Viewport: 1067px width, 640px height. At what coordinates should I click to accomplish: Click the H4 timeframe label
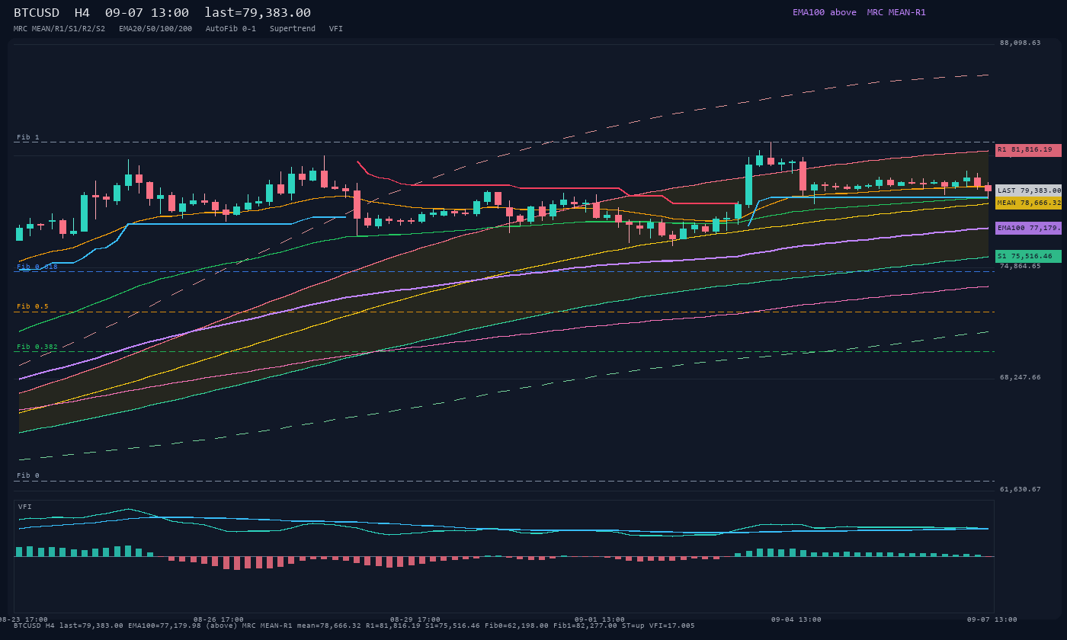[82, 13]
